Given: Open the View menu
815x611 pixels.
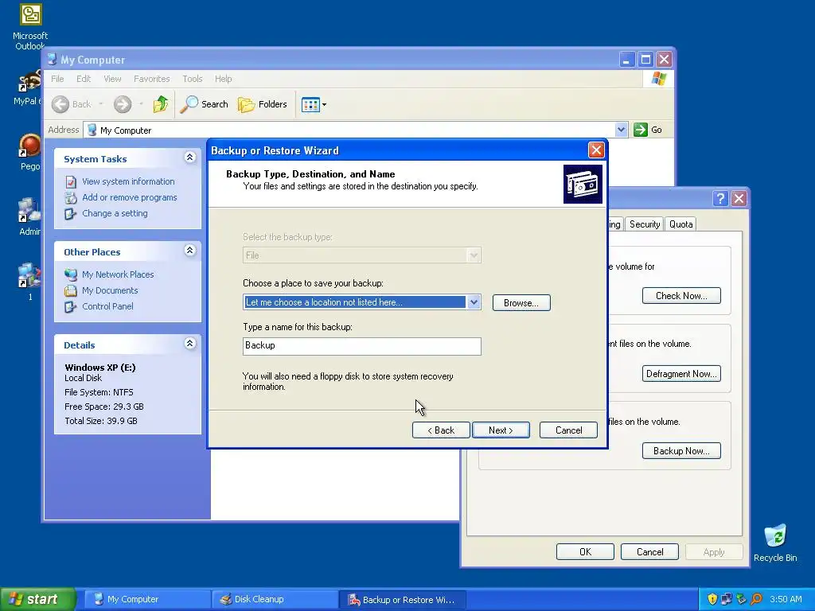Looking at the screenshot, I should click(x=112, y=79).
